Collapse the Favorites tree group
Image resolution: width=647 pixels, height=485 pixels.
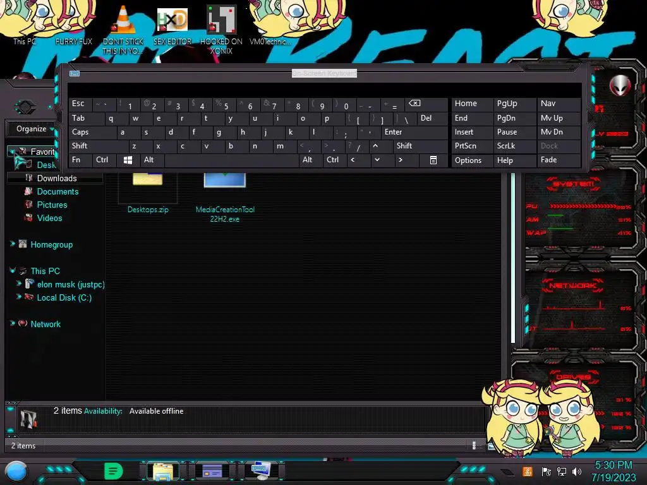pyautogui.click(x=12, y=152)
